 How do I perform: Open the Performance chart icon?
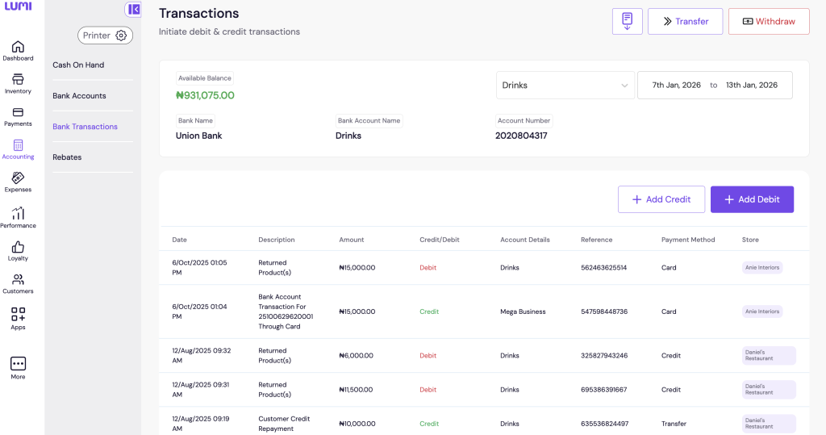pos(18,214)
